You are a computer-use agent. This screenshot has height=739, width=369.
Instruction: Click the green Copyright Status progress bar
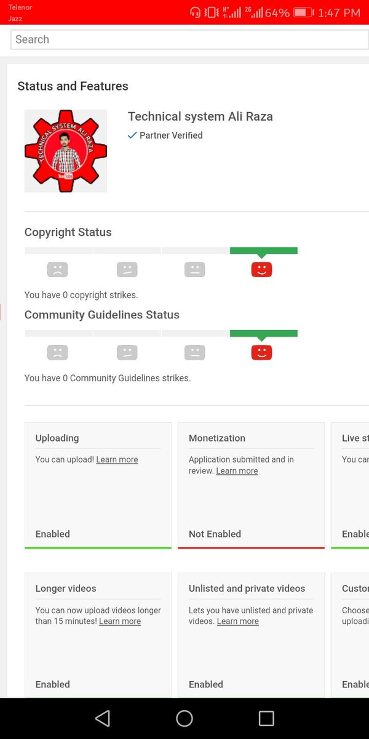[264, 251]
